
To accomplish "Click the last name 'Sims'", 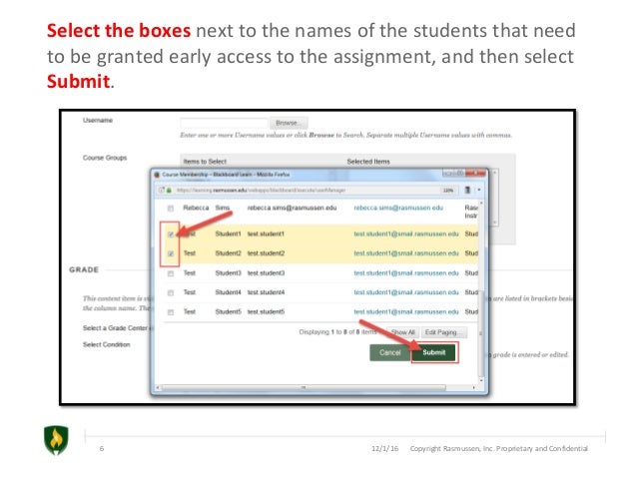I will [x=223, y=208].
